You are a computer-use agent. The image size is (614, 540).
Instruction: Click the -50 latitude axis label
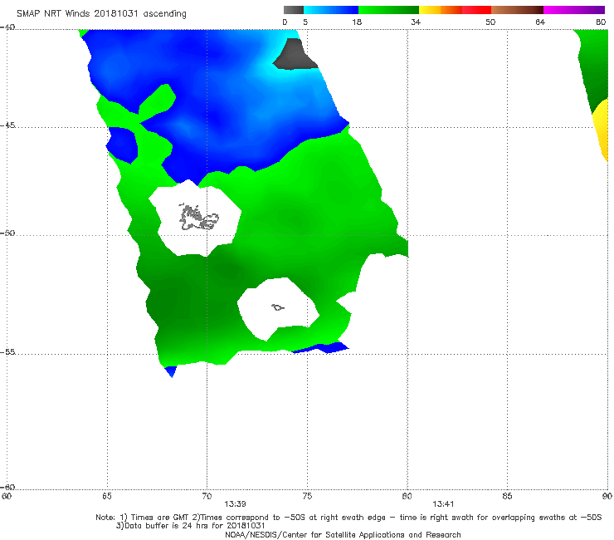pos(7,233)
